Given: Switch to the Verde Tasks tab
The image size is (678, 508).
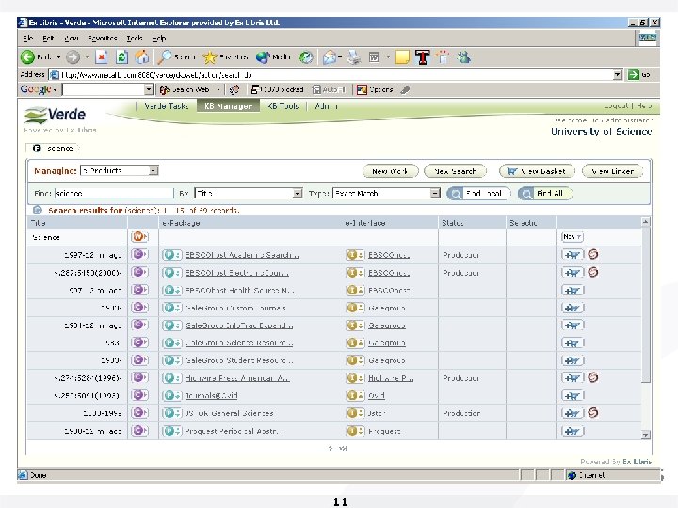Looking at the screenshot, I should (x=166, y=105).
